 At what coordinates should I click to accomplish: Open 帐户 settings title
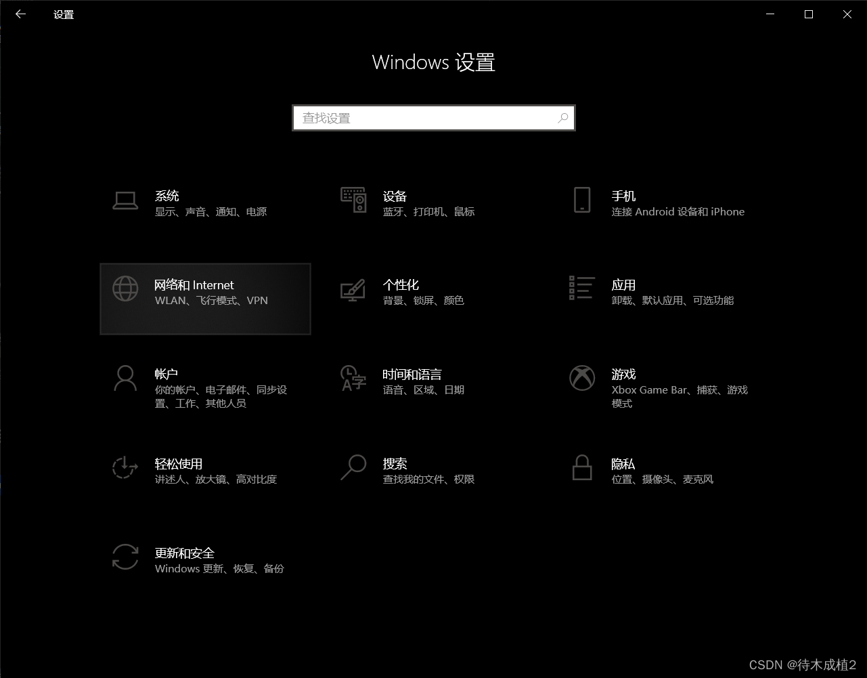tap(166, 374)
